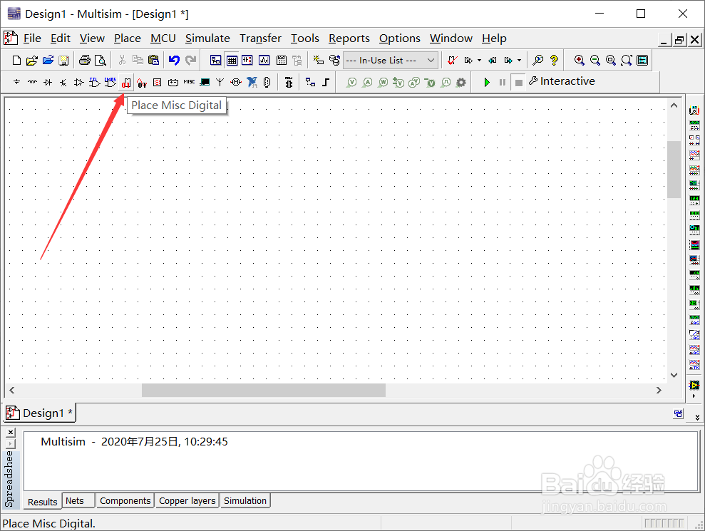Open the Place menu
The height and width of the screenshot is (531, 705).
[x=127, y=38]
